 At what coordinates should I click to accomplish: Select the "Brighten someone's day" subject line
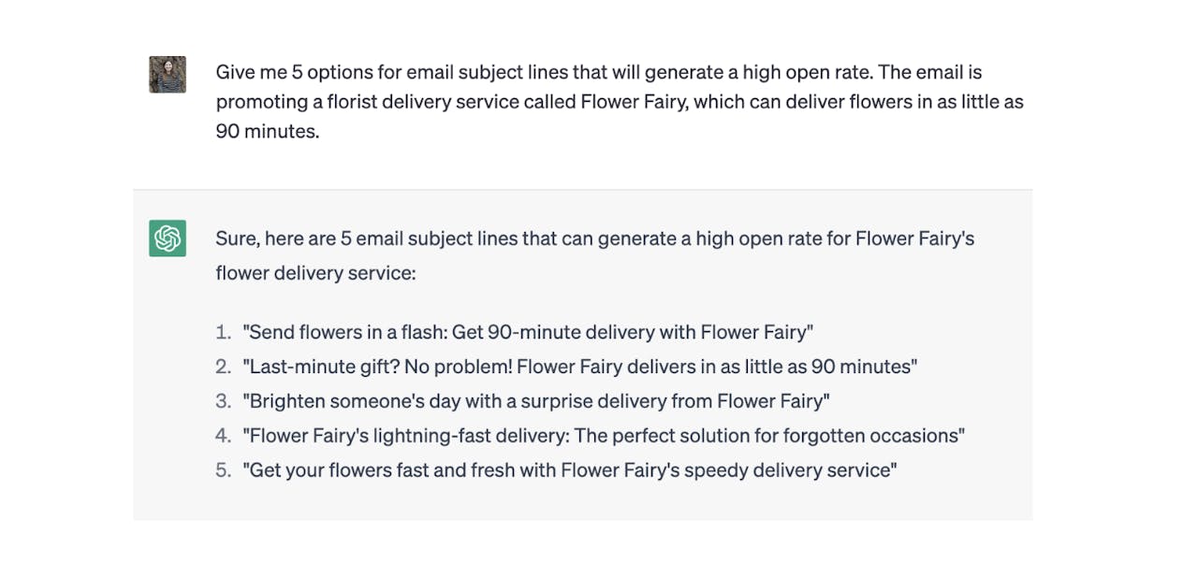536,401
